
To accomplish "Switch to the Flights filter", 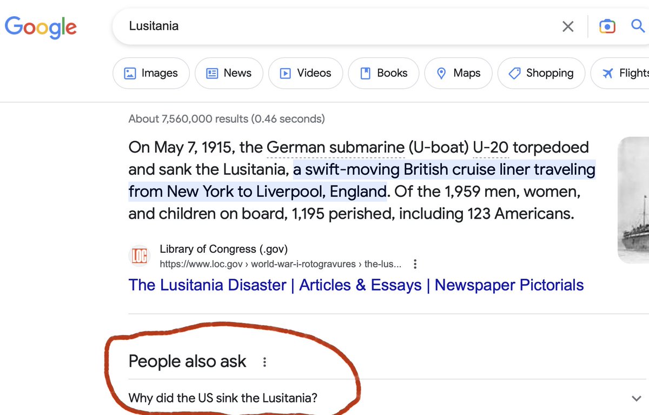I will coord(620,73).
